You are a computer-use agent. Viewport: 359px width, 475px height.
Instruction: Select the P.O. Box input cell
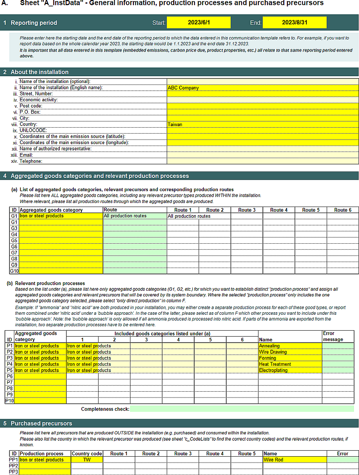point(262,112)
